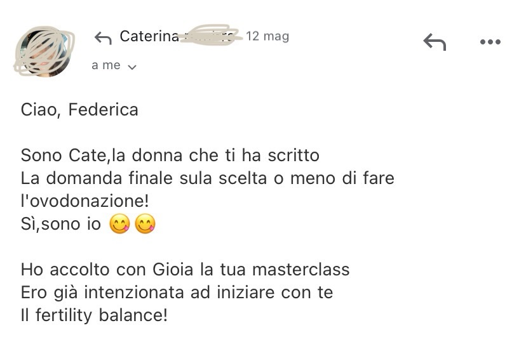526x349 pixels.
Task: Expand recipient details chevron next to "a me"
Action: coord(132,67)
